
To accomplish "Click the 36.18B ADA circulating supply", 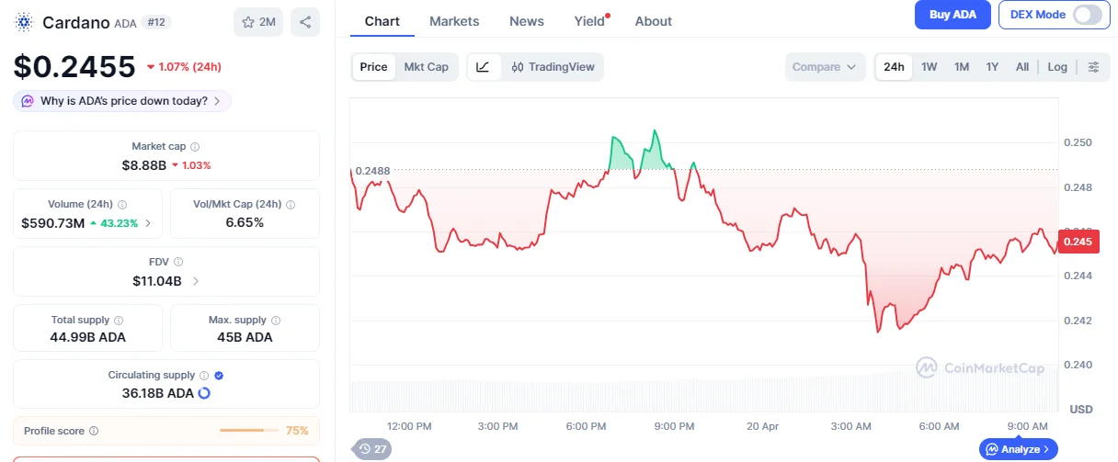I will point(158,393).
